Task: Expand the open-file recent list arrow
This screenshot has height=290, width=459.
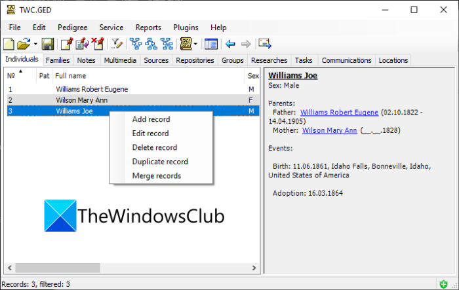Action: 35,44
